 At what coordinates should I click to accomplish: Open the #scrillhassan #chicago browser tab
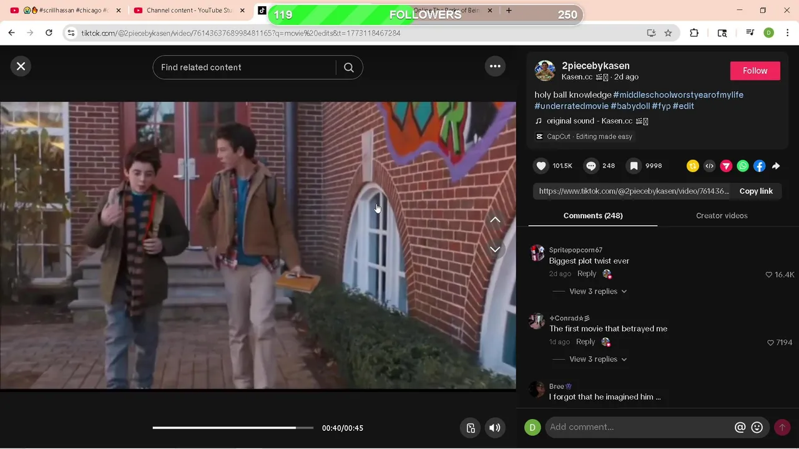coord(65,11)
